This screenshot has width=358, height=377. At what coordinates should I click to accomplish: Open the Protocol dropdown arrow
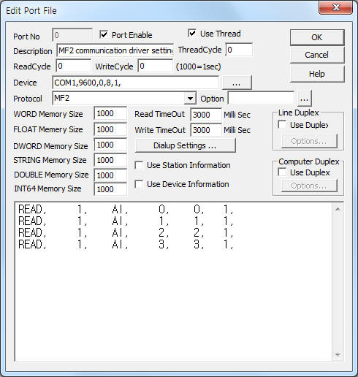191,99
